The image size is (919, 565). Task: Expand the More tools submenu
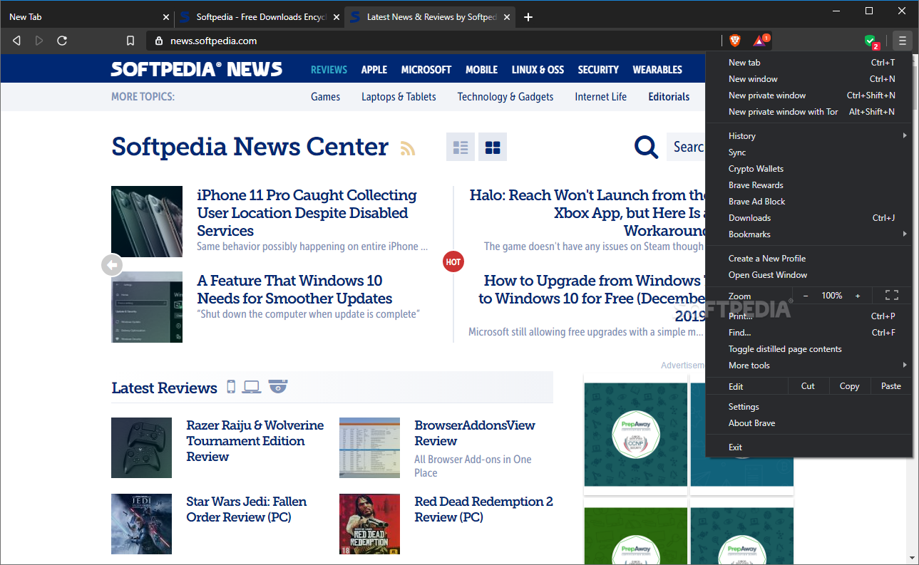808,365
